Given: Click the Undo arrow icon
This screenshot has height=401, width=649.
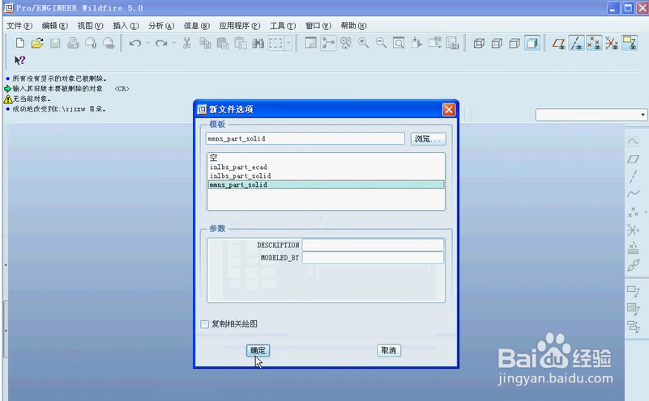Looking at the screenshot, I should (135, 43).
